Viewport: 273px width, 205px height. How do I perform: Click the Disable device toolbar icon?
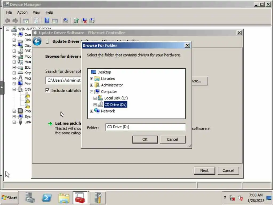92,21
